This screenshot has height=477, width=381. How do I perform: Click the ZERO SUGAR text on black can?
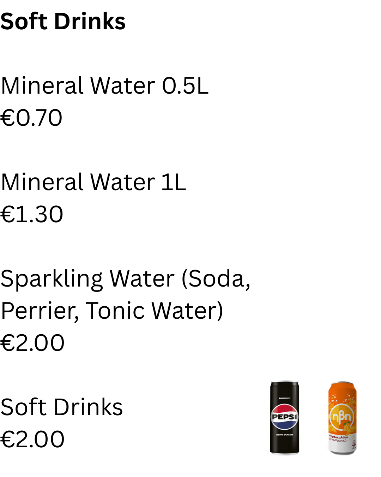284,435
